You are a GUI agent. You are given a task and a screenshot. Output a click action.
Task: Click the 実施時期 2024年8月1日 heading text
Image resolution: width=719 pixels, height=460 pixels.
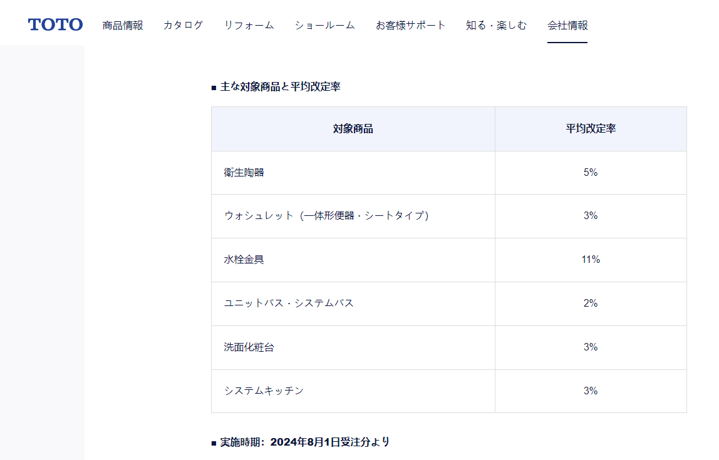tap(304, 442)
